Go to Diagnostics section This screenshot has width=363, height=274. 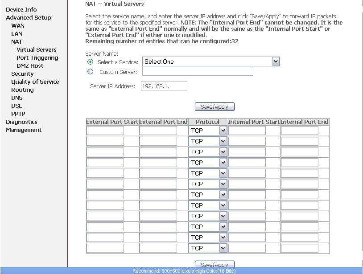21,122
